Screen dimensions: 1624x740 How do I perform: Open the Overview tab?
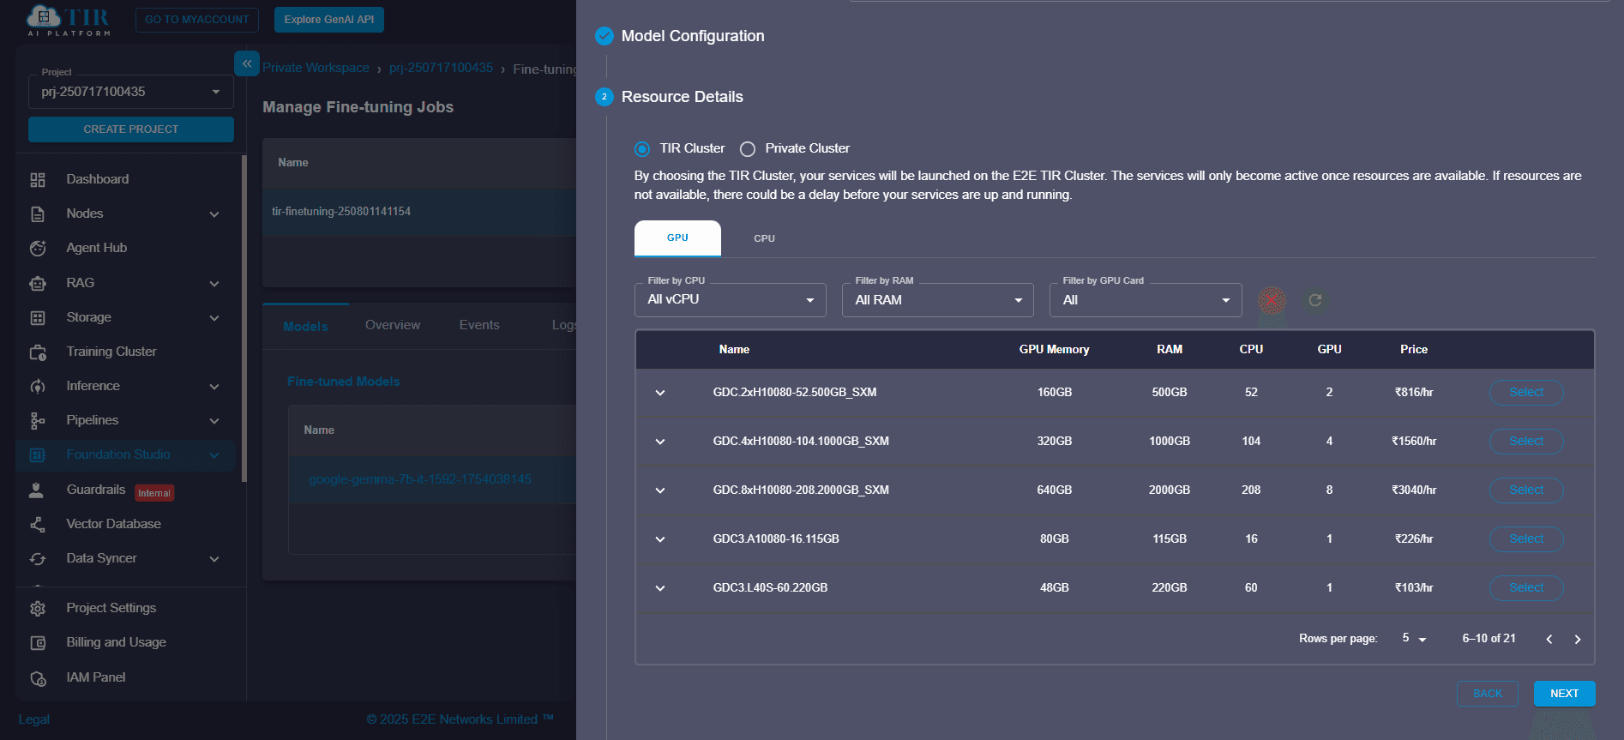393,326
